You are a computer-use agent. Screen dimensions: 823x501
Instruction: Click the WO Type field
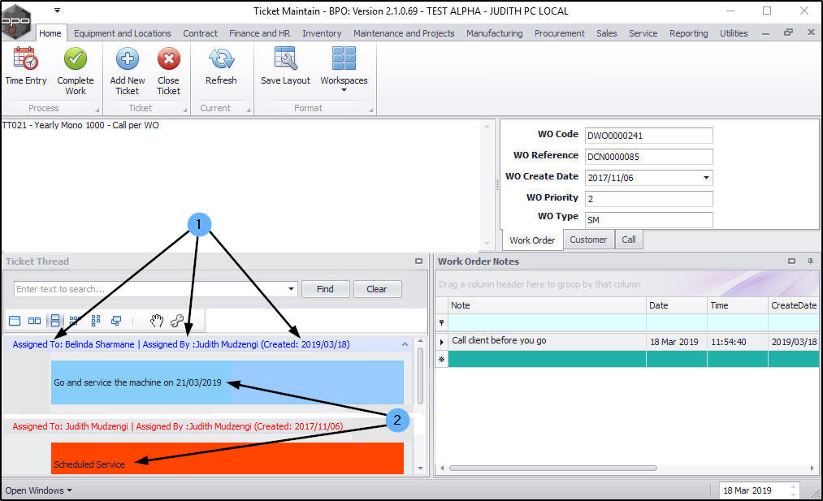tap(649, 220)
